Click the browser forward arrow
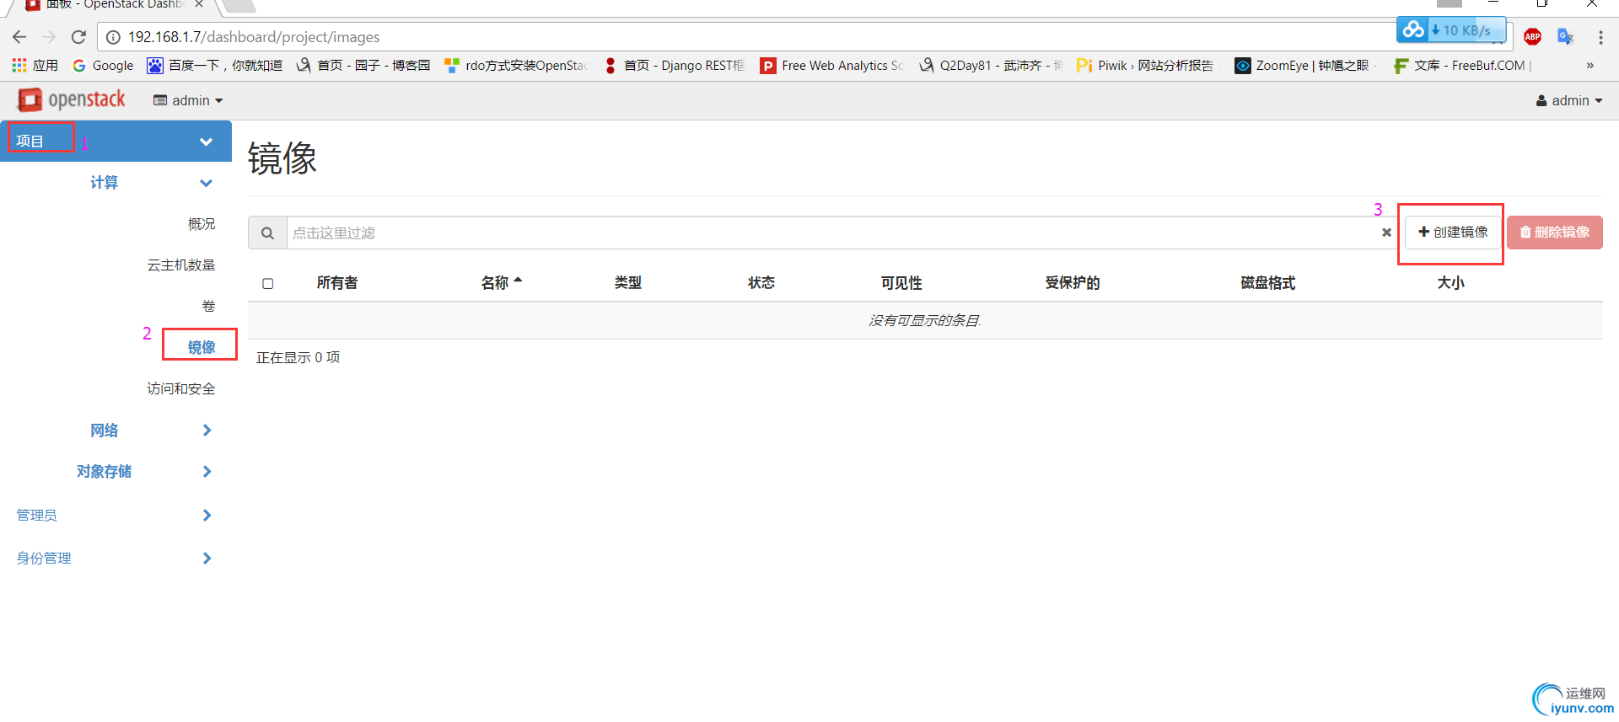The height and width of the screenshot is (722, 1619). (49, 37)
